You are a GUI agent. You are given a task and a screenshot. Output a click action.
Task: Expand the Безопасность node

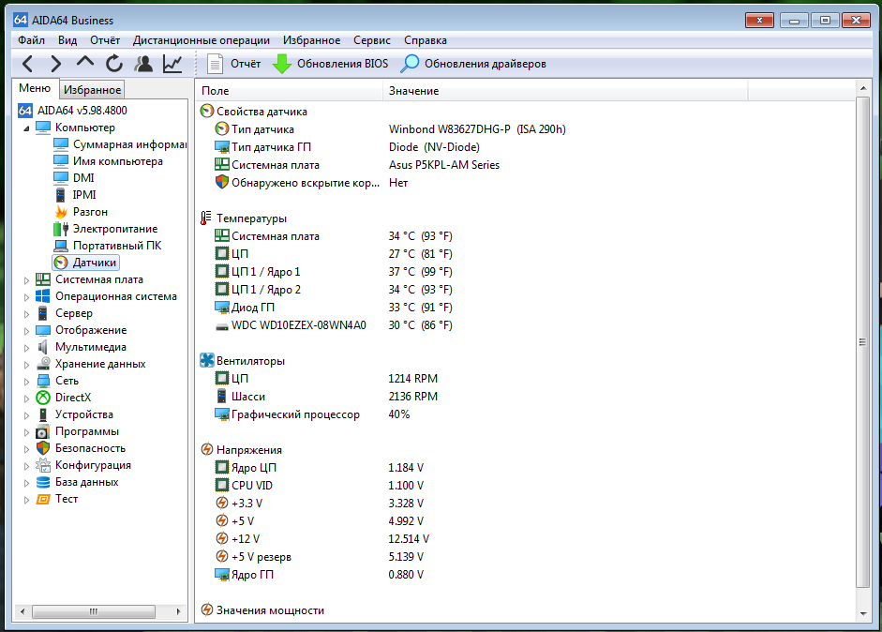(x=26, y=448)
